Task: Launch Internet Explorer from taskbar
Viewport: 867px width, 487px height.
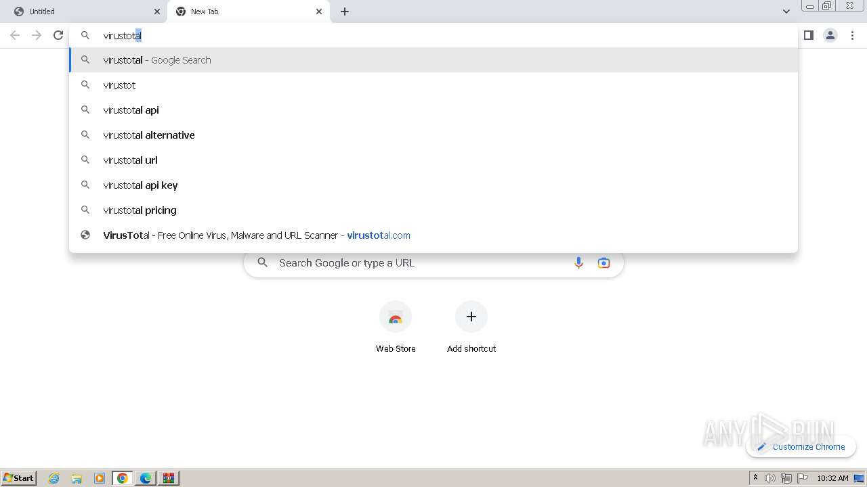Action: 54,478
